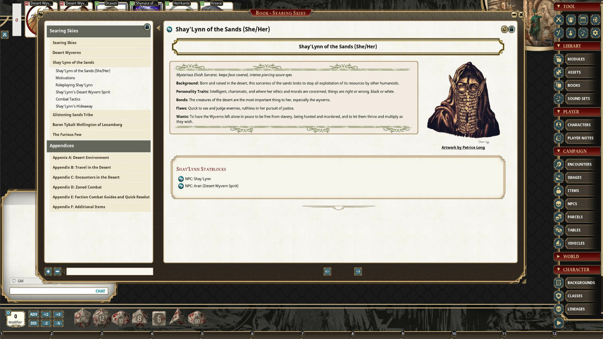Open the modifiers plus/minus tool icon
The height and width of the screenshot is (339, 603).
coord(559,33)
